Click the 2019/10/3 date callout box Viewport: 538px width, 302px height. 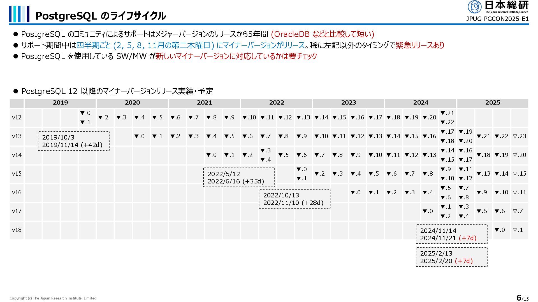tap(73, 141)
